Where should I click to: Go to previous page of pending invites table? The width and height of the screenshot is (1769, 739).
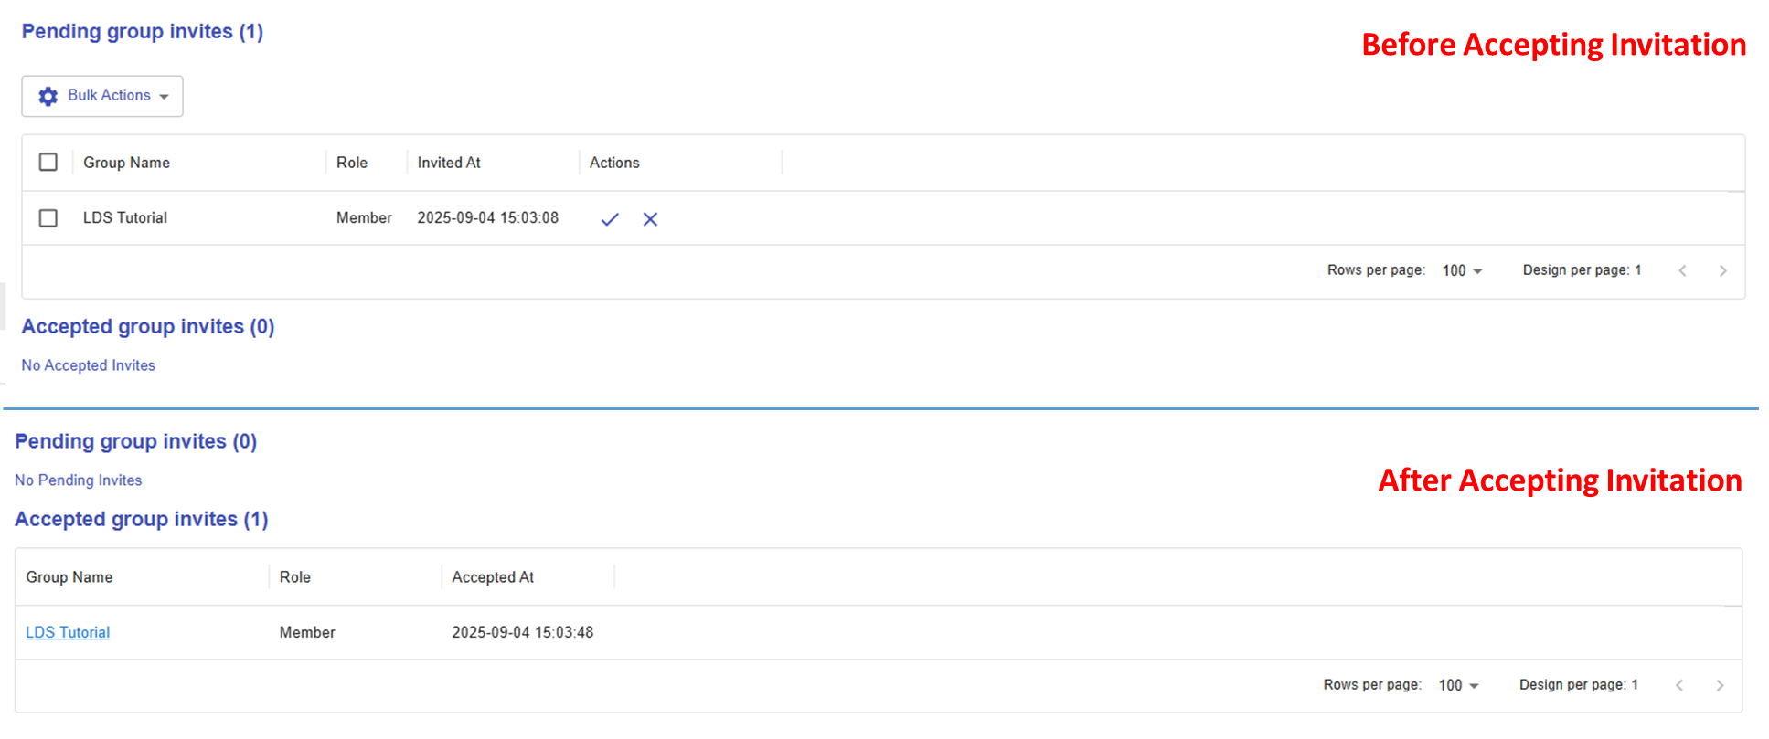1682,270
